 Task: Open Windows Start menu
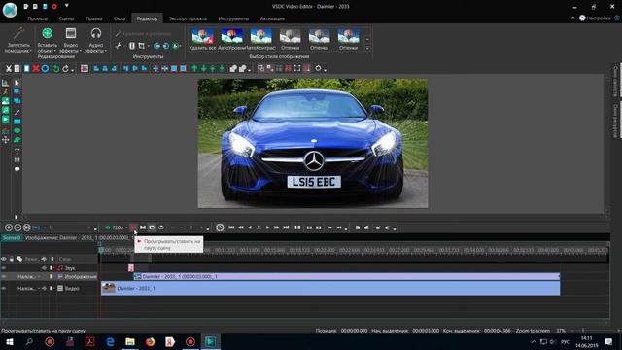[9, 341]
